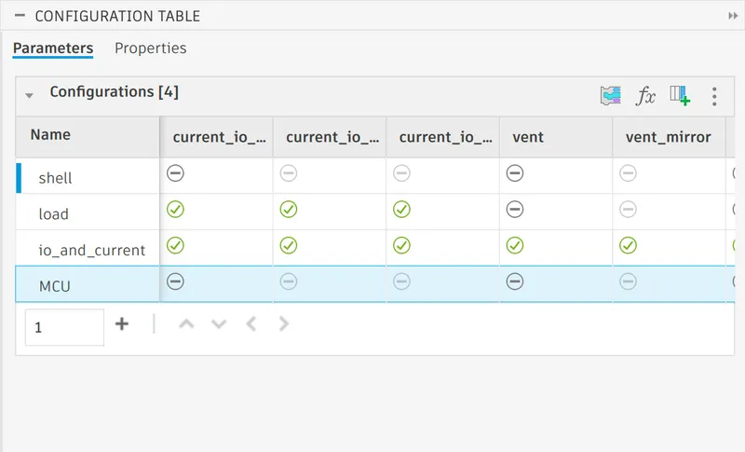The width and height of the screenshot is (745, 452).
Task: Toggle vent state for load row
Action: pos(515,209)
